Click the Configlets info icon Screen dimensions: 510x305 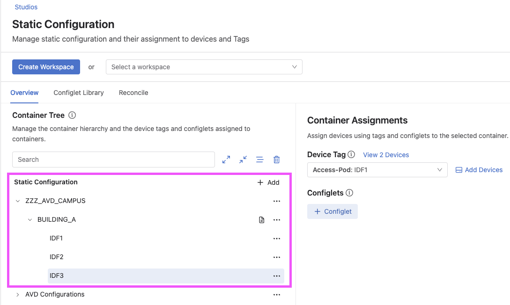tap(349, 193)
